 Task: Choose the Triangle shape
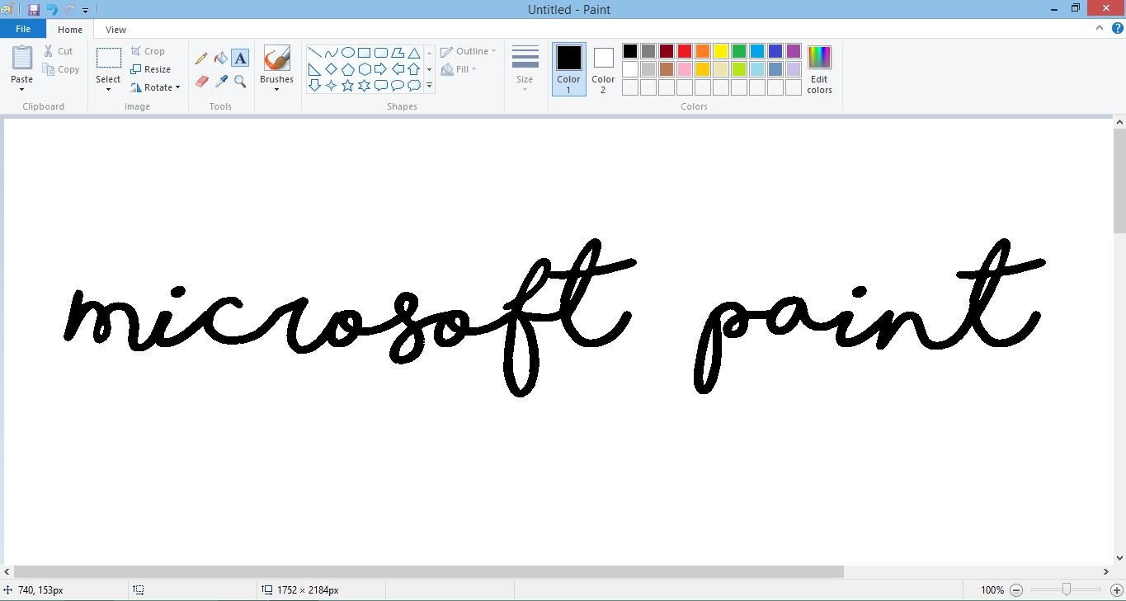pyautogui.click(x=413, y=53)
